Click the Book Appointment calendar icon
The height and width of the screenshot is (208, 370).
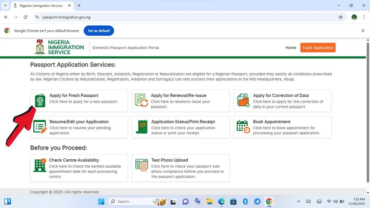pos(244,126)
